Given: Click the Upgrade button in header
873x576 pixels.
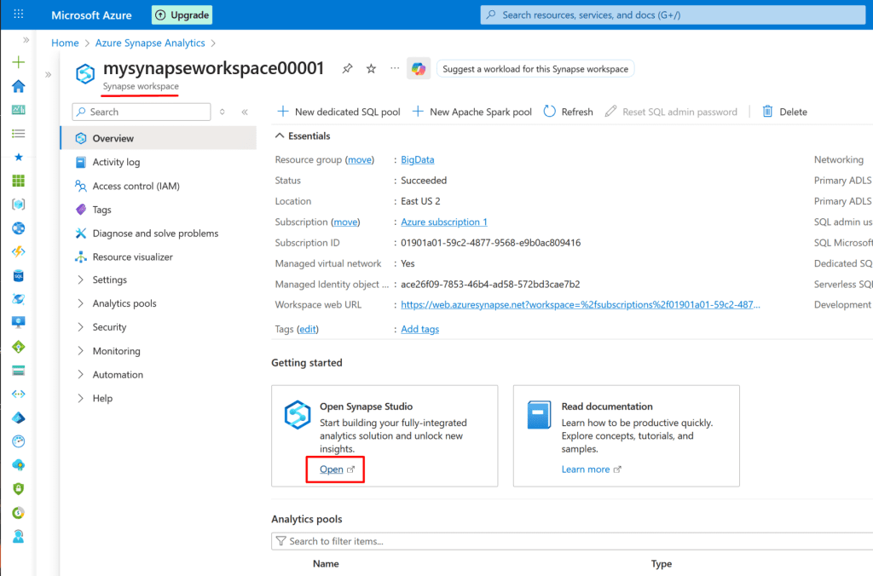Looking at the screenshot, I should [182, 15].
